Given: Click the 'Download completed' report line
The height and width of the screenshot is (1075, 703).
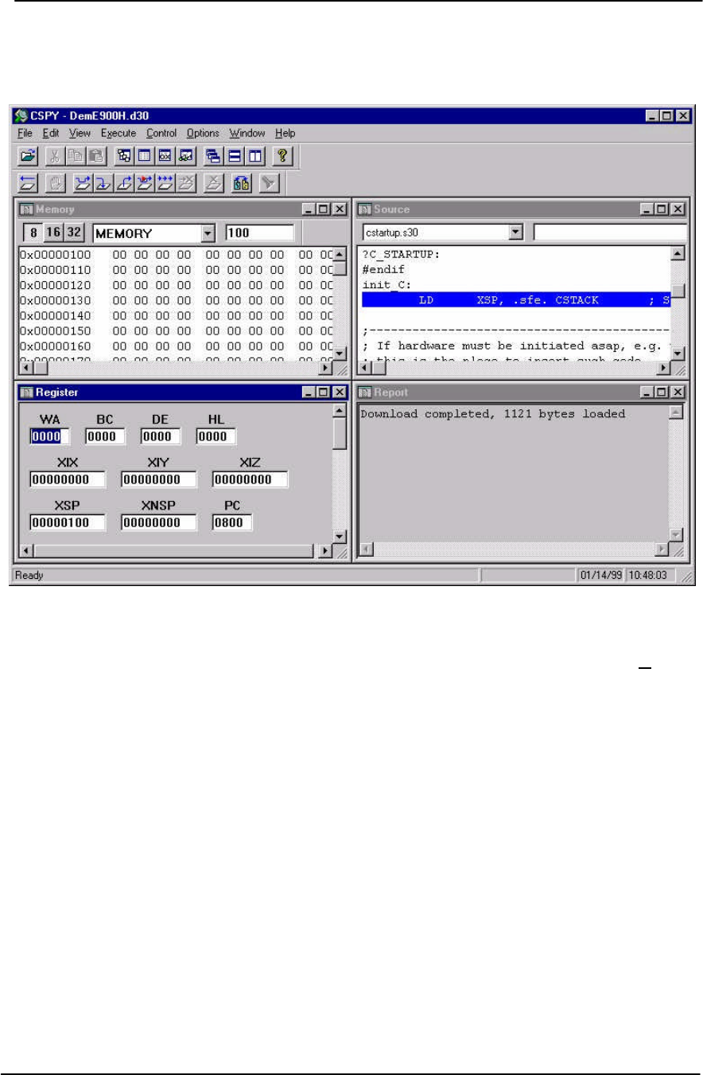Looking at the screenshot, I should tap(493, 414).
